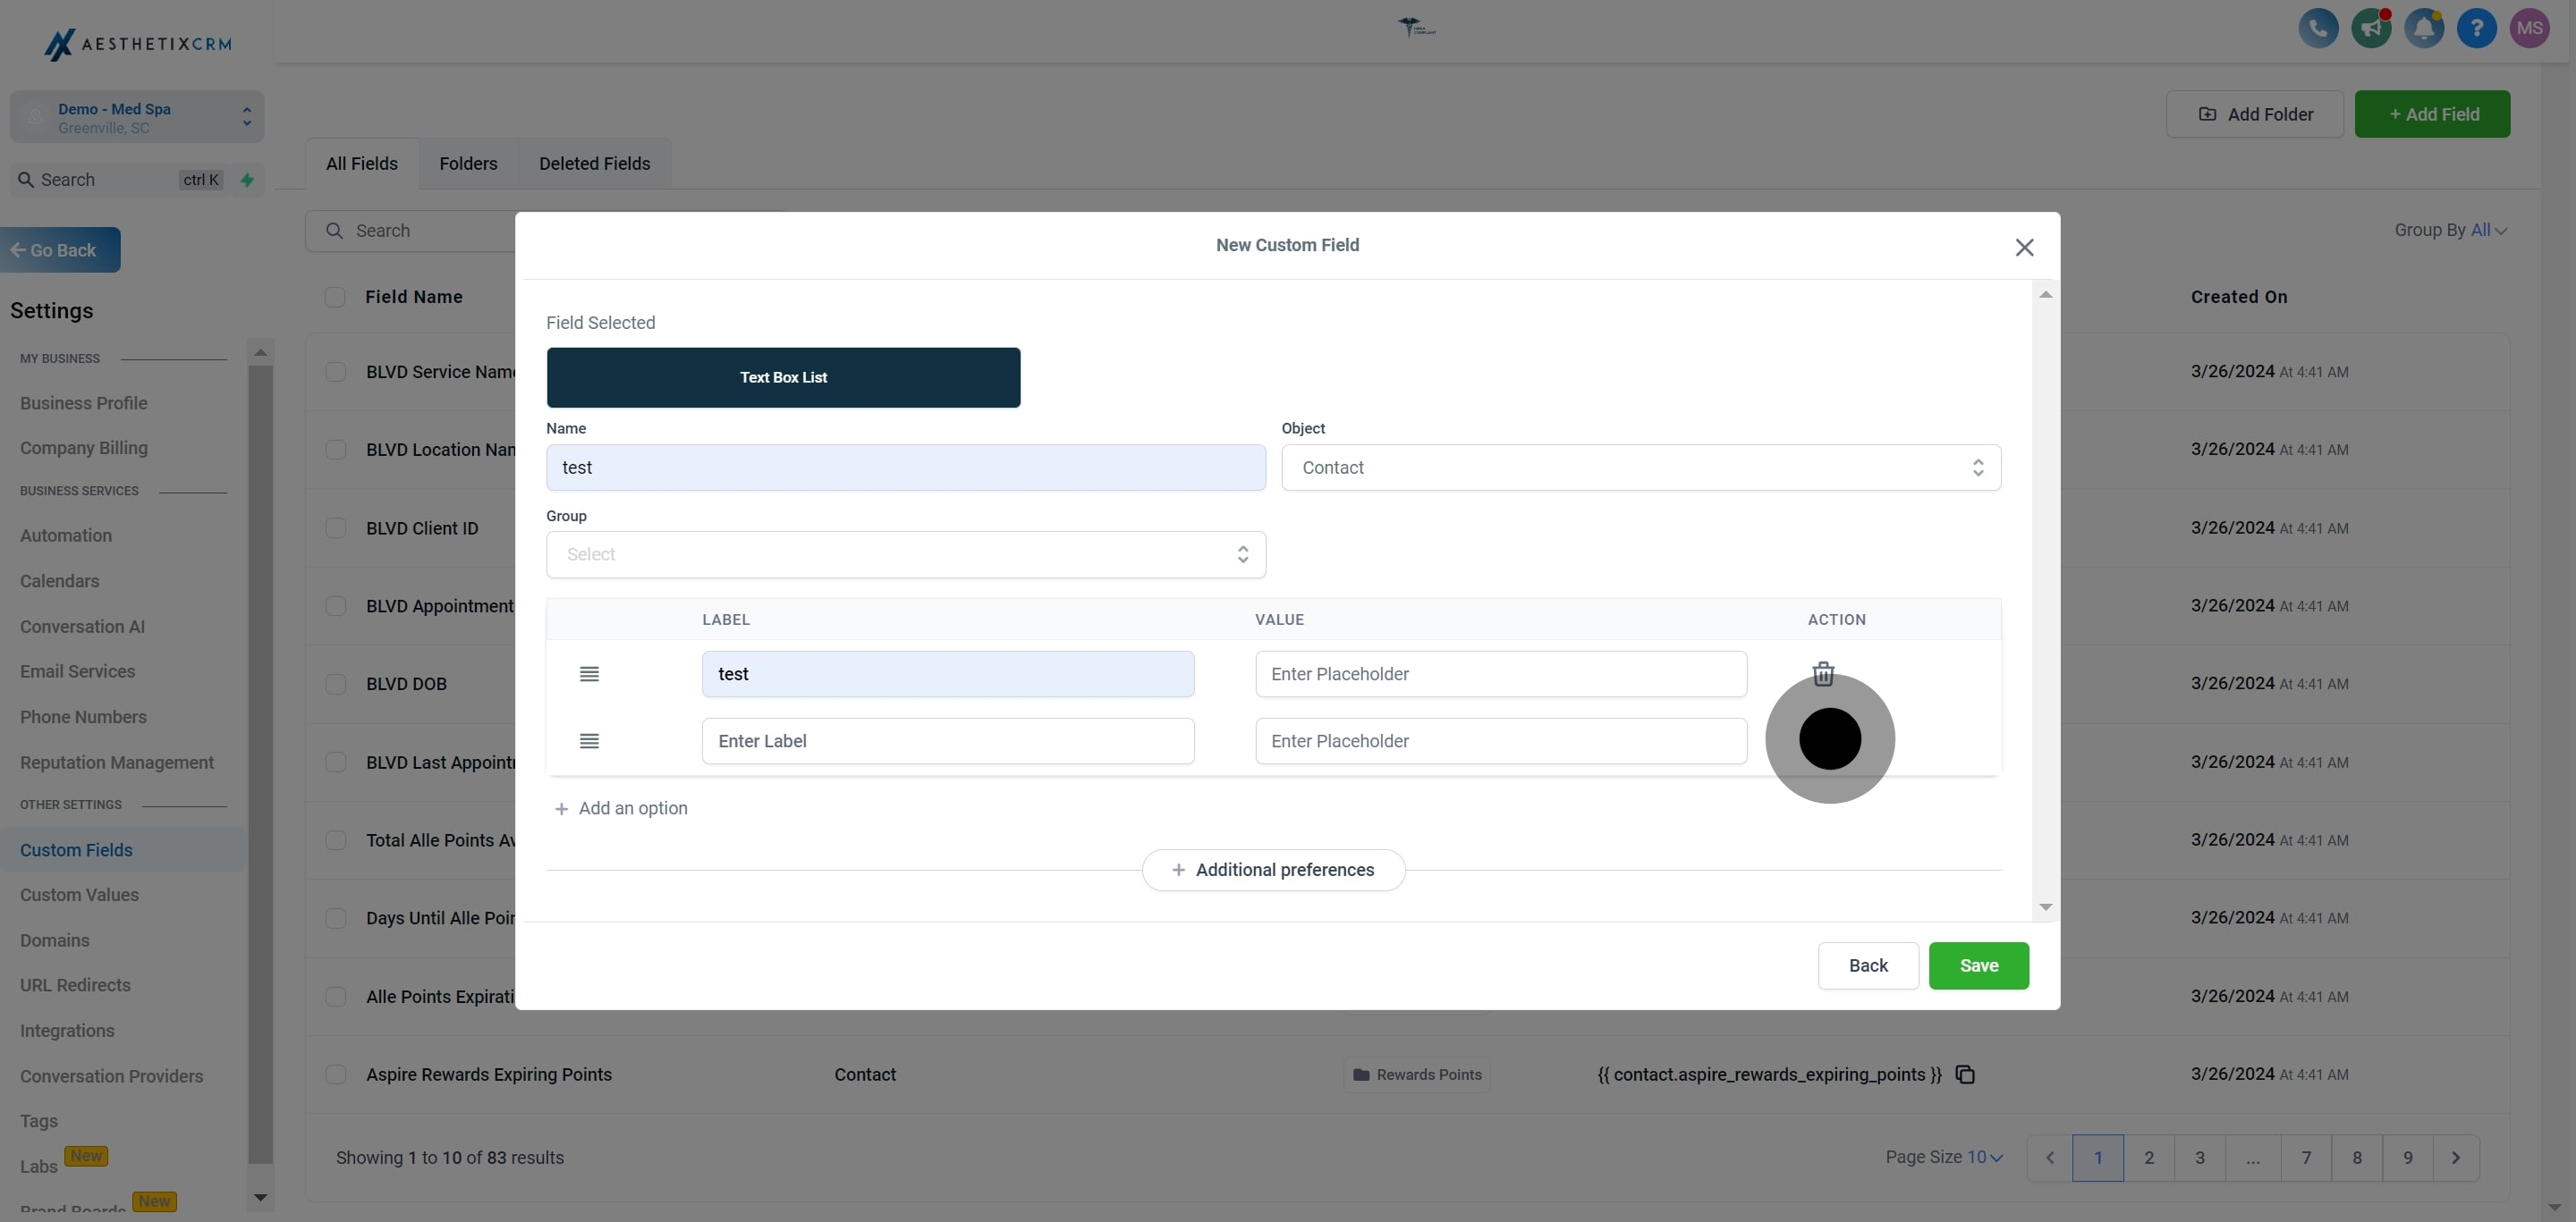The width and height of the screenshot is (2576, 1222).
Task: Toggle the select-all Field Name checkbox
Action: [x=335, y=297]
